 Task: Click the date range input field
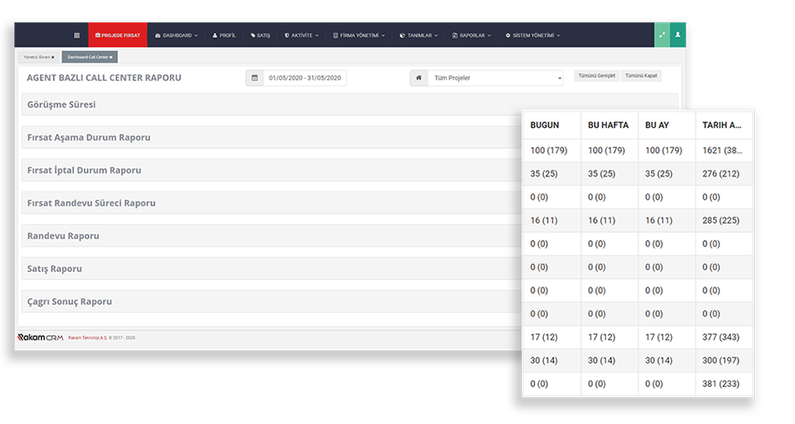click(x=305, y=78)
